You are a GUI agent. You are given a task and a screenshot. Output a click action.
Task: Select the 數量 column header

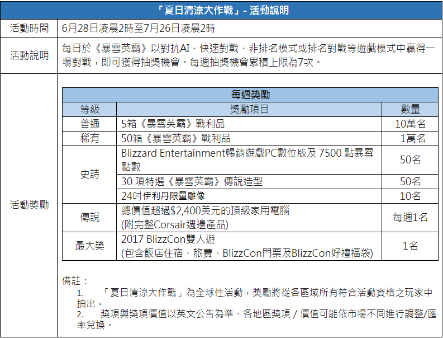[410, 109]
